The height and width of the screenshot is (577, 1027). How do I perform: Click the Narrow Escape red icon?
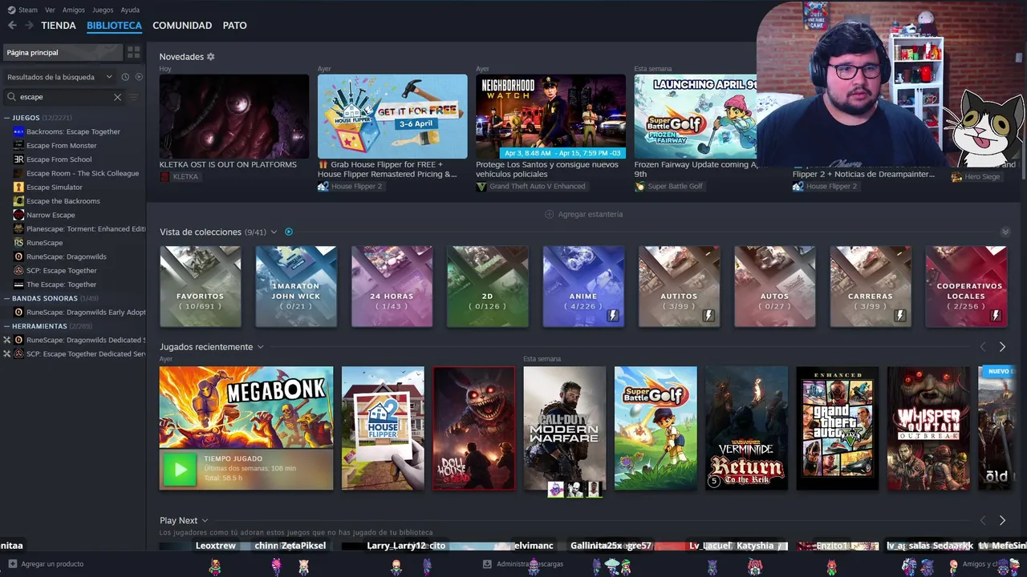(x=19, y=215)
